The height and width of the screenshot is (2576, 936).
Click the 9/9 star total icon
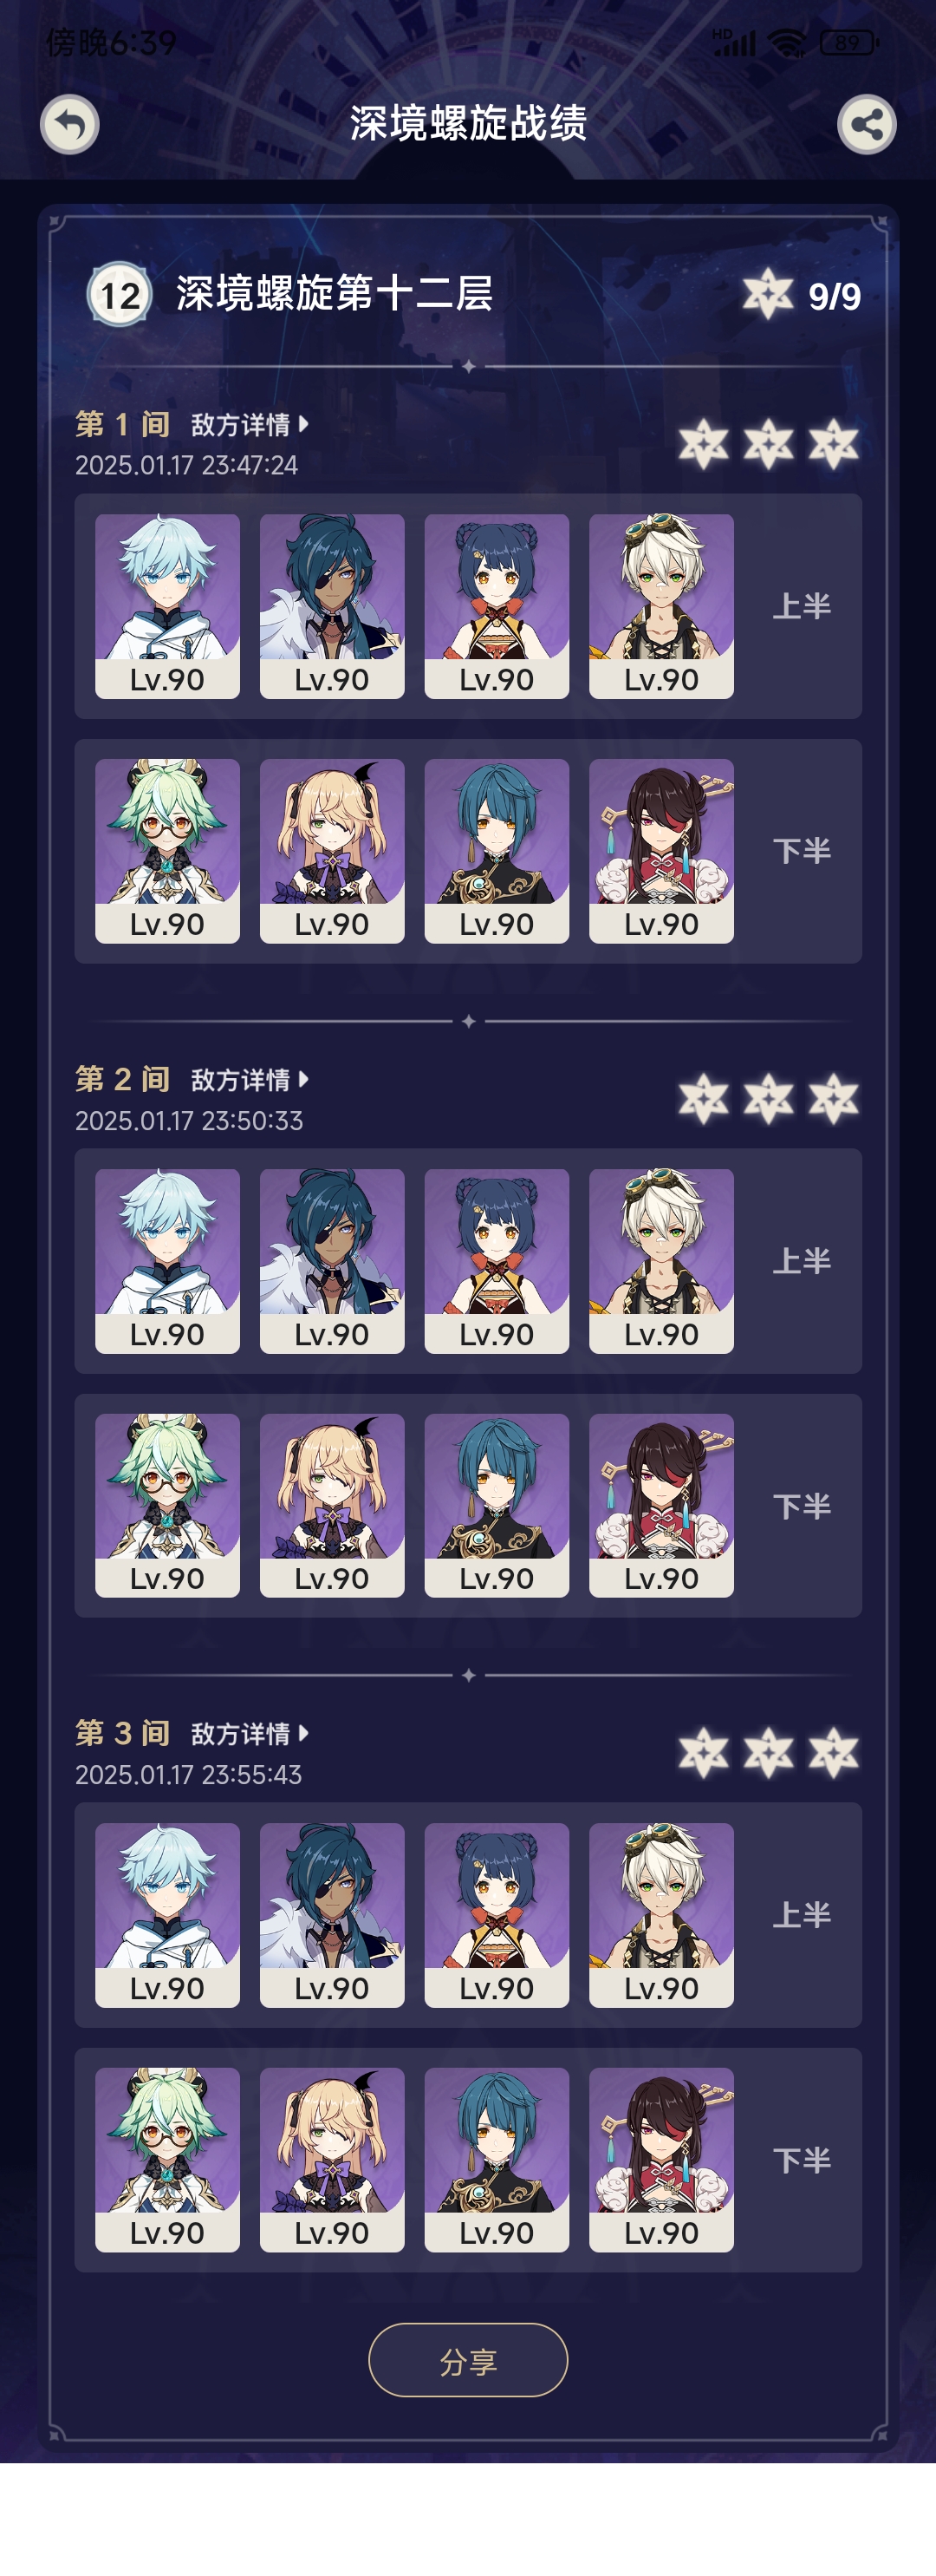[768, 294]
